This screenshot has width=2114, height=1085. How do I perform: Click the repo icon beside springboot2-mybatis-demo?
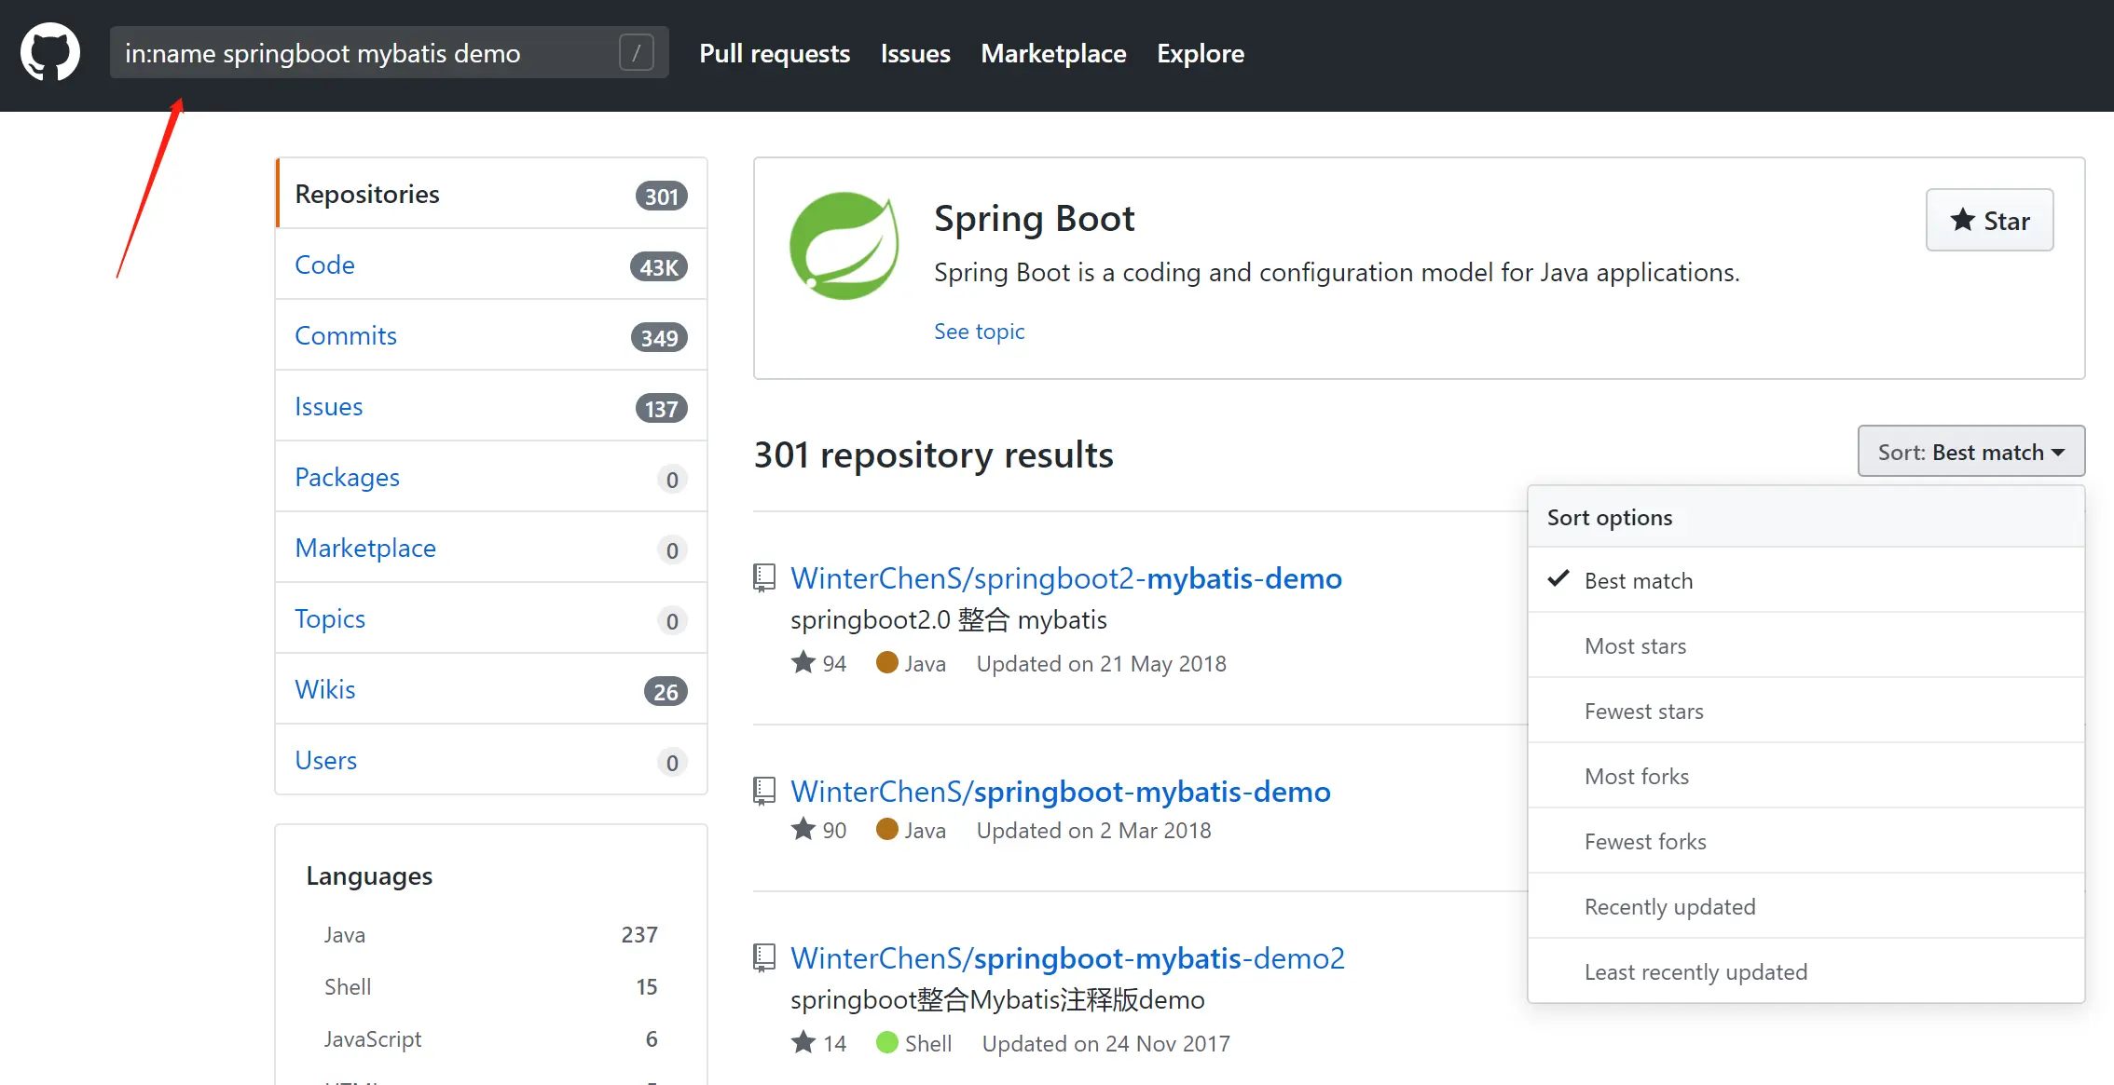764,578
